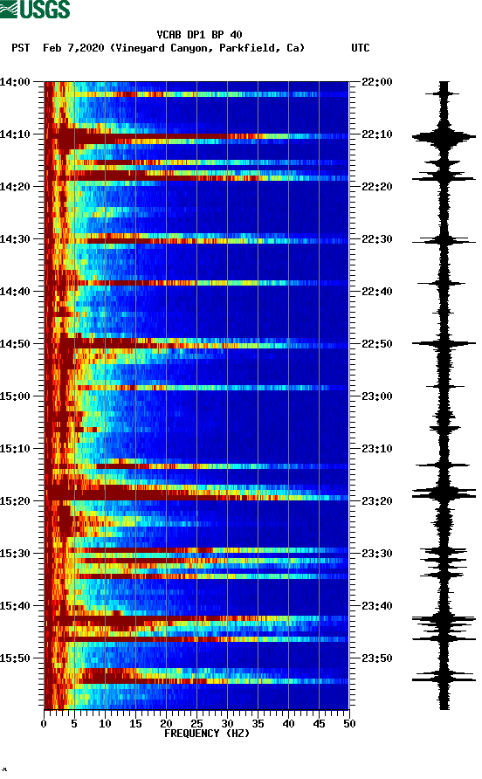The image size is (482, 779).
Task: Click the date 'Feb 7,2020' text
Action: coord(73,48)
